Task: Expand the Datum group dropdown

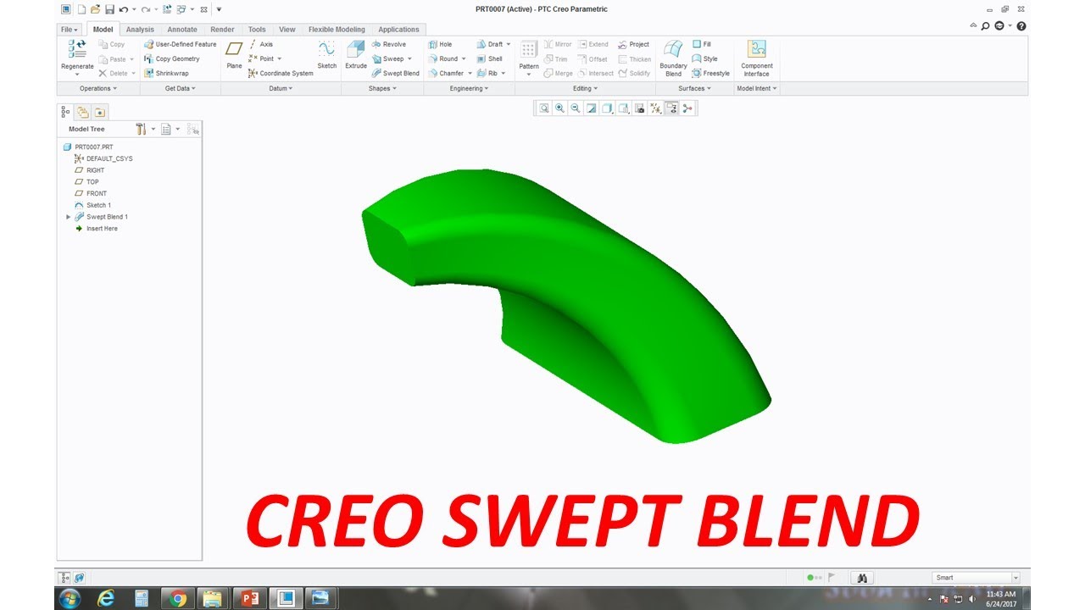Action: pyautogui.click(x=281, y=88)
